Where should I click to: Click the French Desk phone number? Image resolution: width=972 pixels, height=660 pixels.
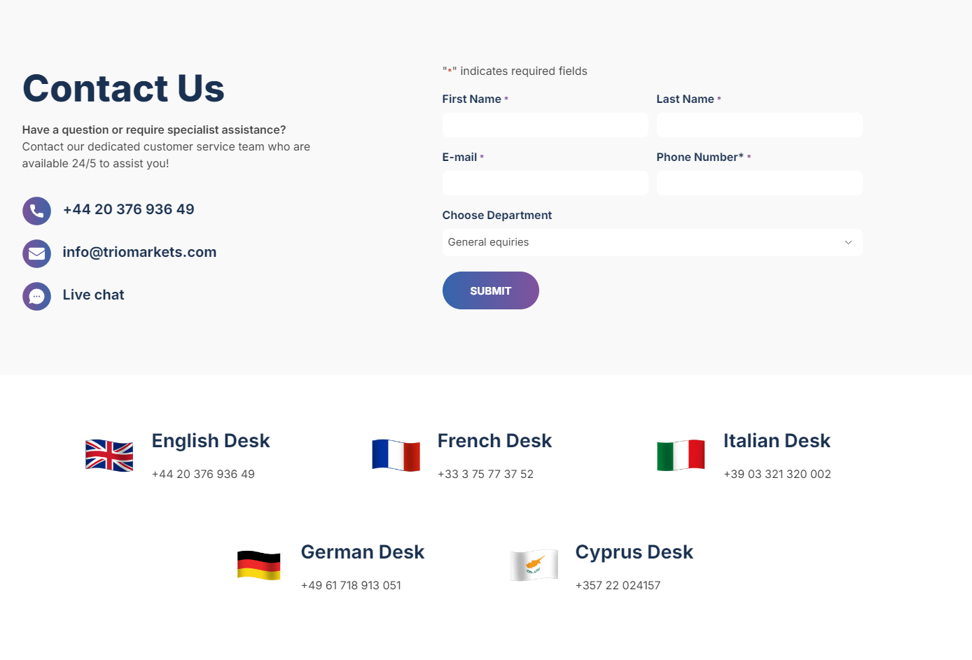tap(485, 474)
